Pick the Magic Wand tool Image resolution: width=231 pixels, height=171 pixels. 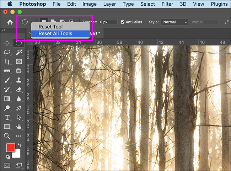click(x=19, y=52)
